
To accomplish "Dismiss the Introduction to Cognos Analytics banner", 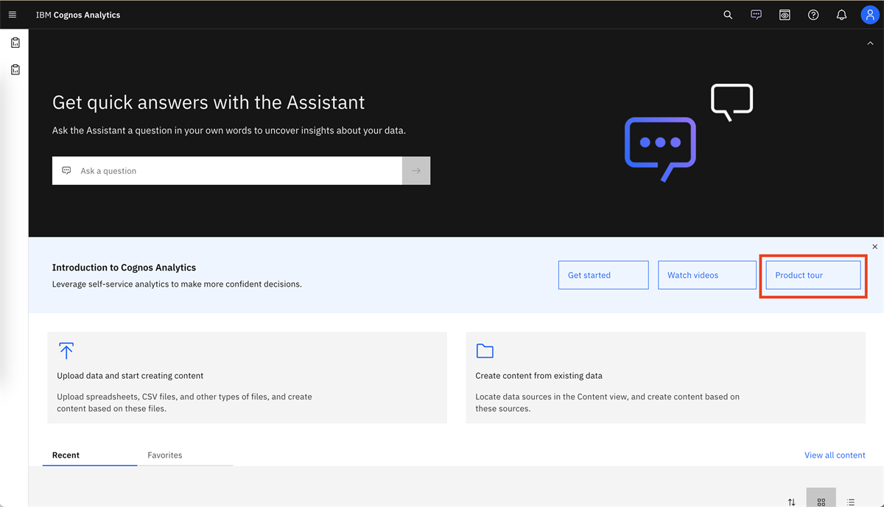I will [x=875, y=247].
